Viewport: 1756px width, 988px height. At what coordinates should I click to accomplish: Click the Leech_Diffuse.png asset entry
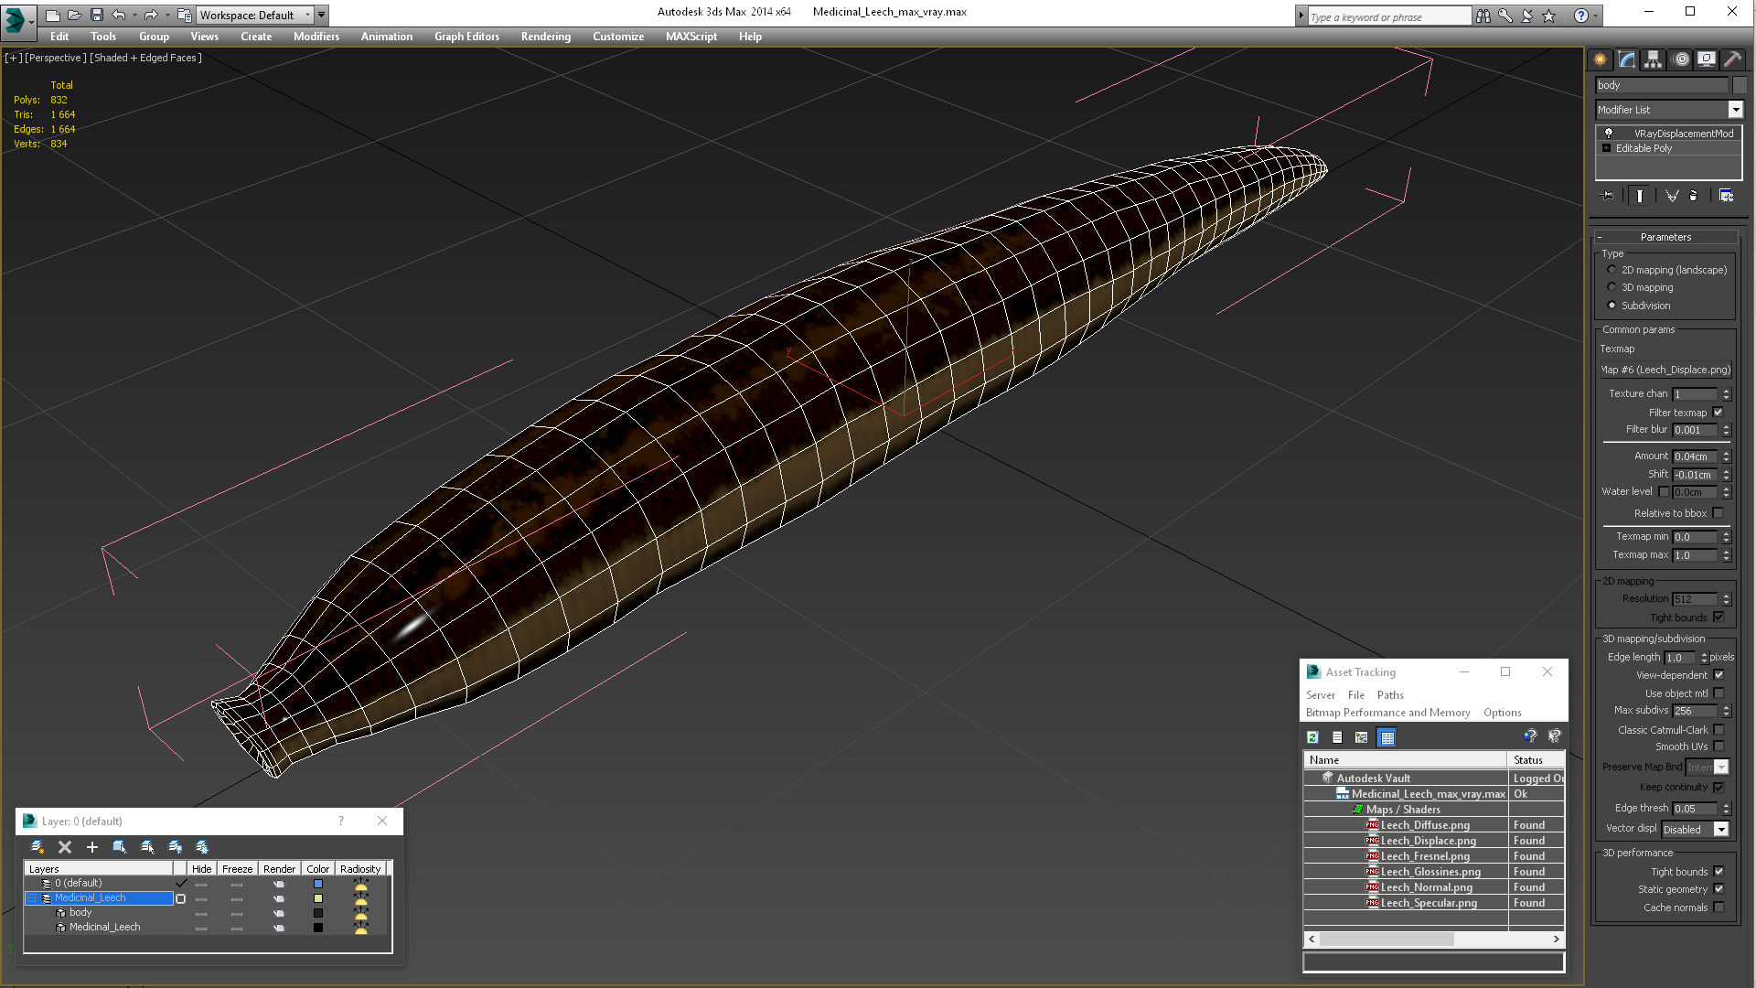pyautogui.click(x=1424, y=825)
